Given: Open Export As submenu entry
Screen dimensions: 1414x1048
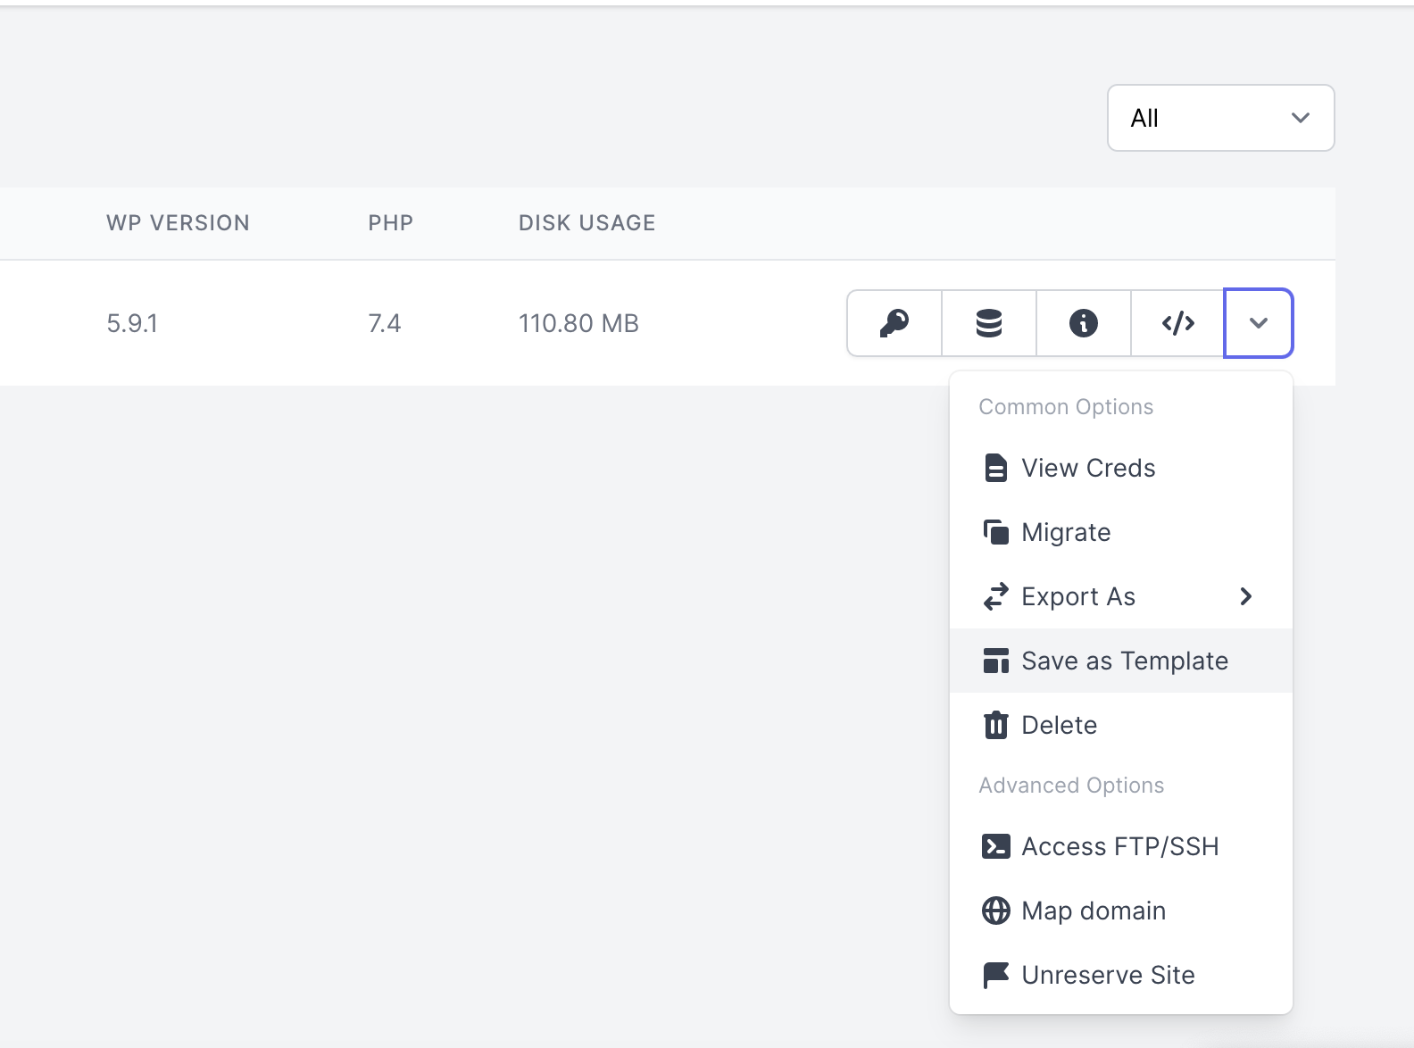Looking at the screenshot, I should tap(1121, 596).
